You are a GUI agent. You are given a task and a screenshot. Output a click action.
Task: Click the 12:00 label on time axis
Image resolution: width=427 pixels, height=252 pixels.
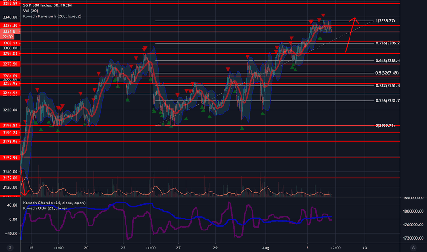tap(335, 247)
